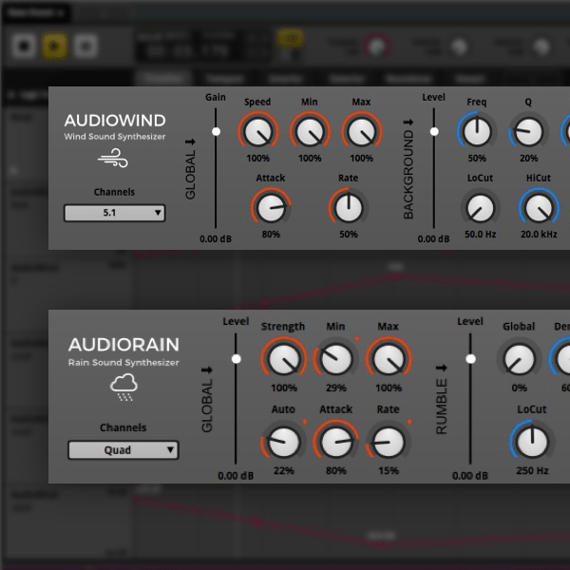Click the AudioRain Min knob

pyautogui.click(x=336, y=359)
